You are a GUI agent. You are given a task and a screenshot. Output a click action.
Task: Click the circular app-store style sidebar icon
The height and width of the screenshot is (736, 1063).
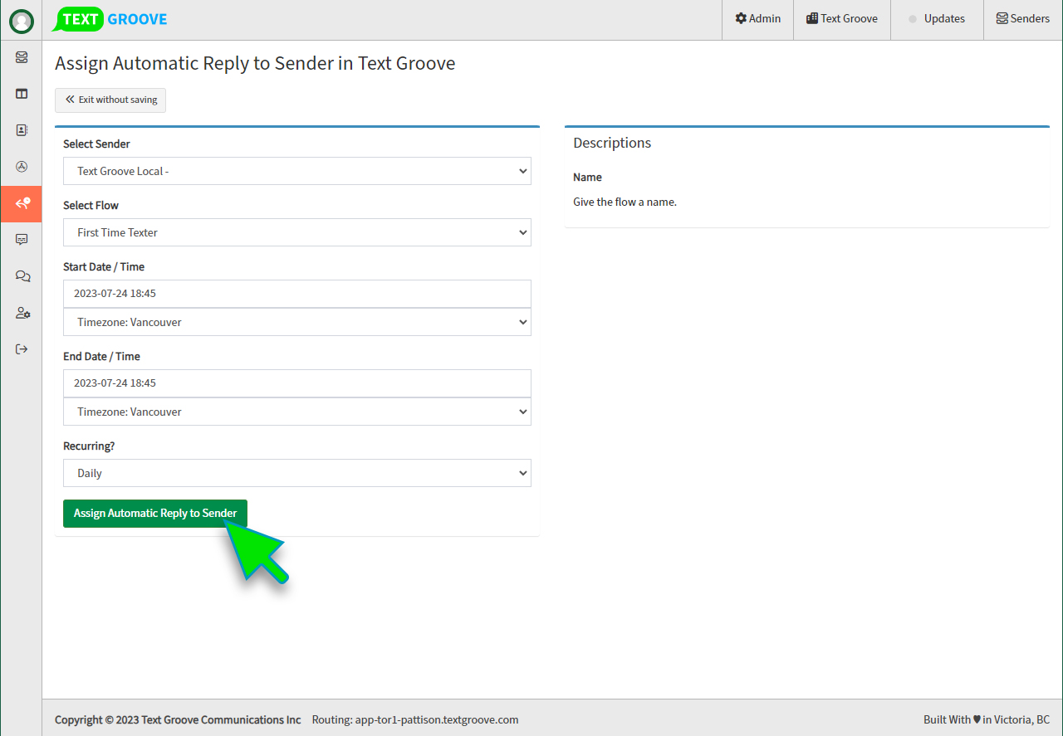(22, 167)
